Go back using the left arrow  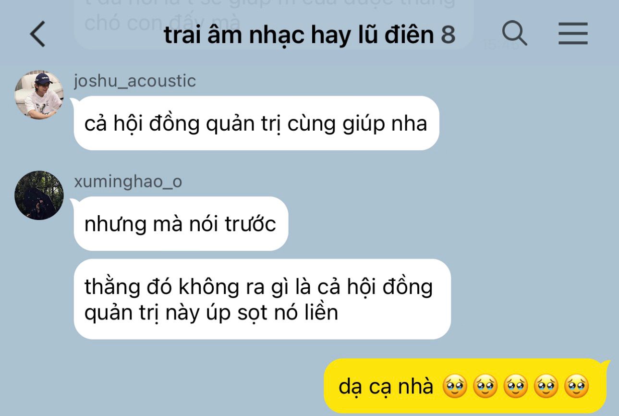[37, 34]
